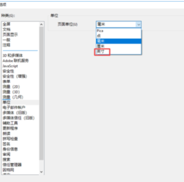Screen dimensions: 184x182
Task: Select 更新程序 category
Action: point(10,128)
